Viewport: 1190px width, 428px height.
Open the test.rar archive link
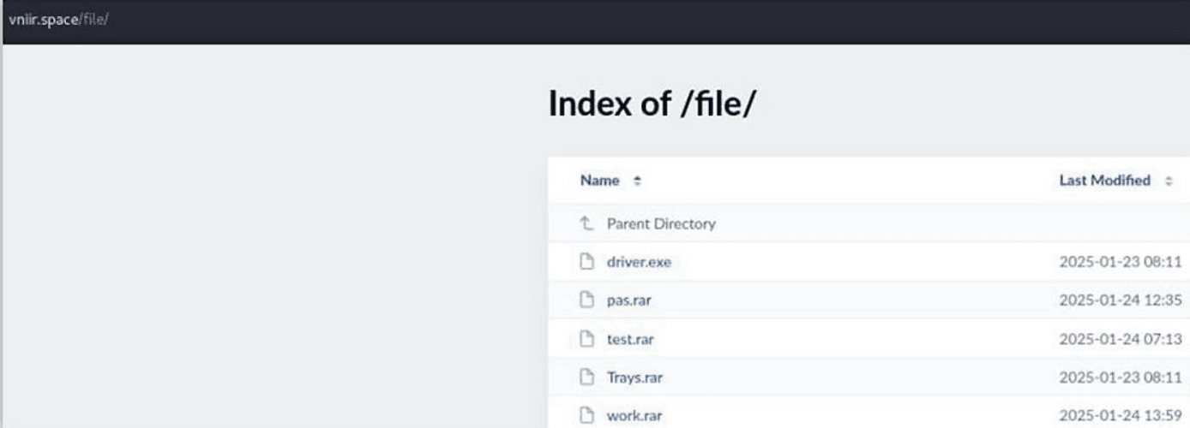[630, 339]
